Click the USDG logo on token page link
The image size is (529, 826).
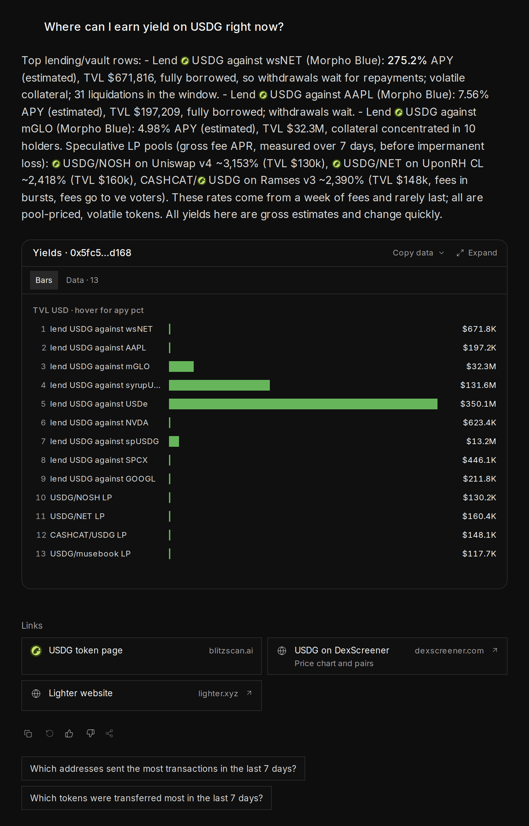36,651
